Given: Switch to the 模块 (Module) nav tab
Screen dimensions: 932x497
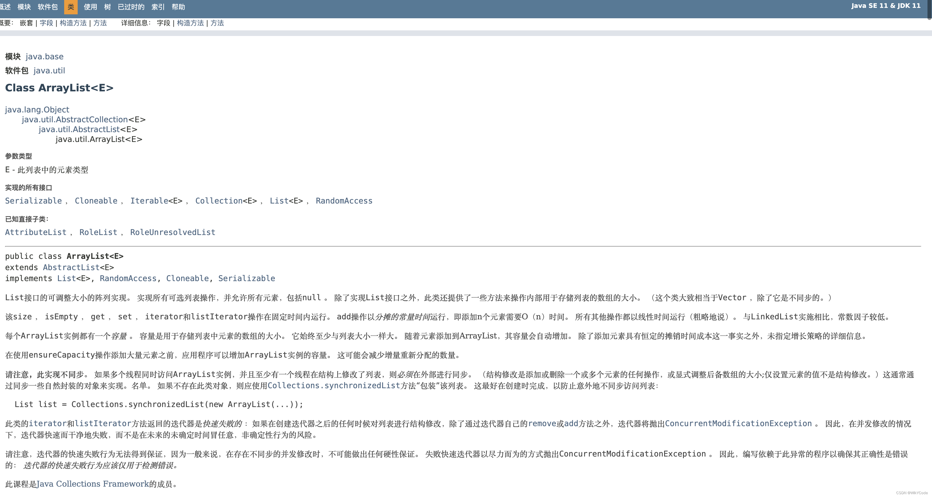Looking at the screenshot, I should point(24,7).
